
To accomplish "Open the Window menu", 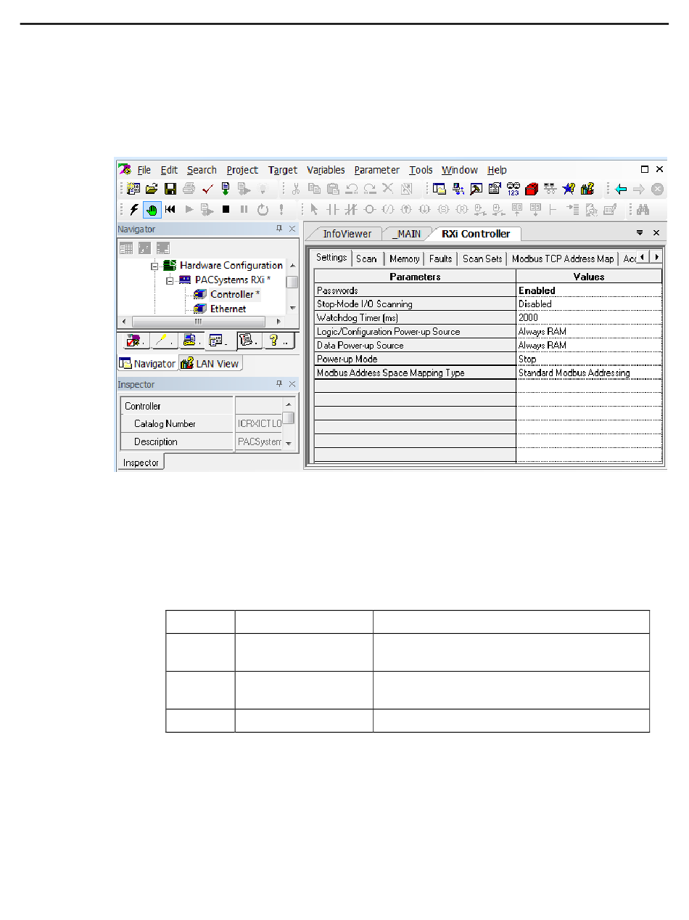I will coord(460,170).
